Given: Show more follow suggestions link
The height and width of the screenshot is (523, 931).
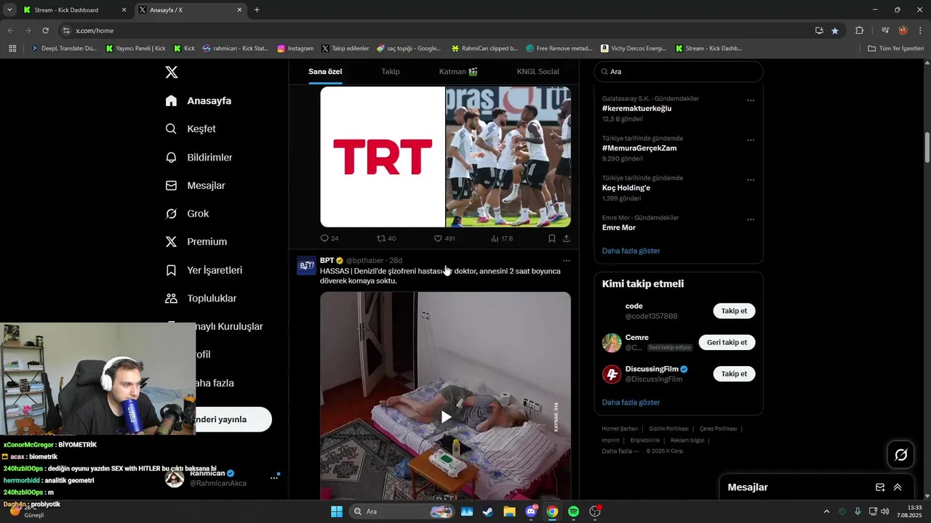Looking at the screenshot, I should point(631,402).
